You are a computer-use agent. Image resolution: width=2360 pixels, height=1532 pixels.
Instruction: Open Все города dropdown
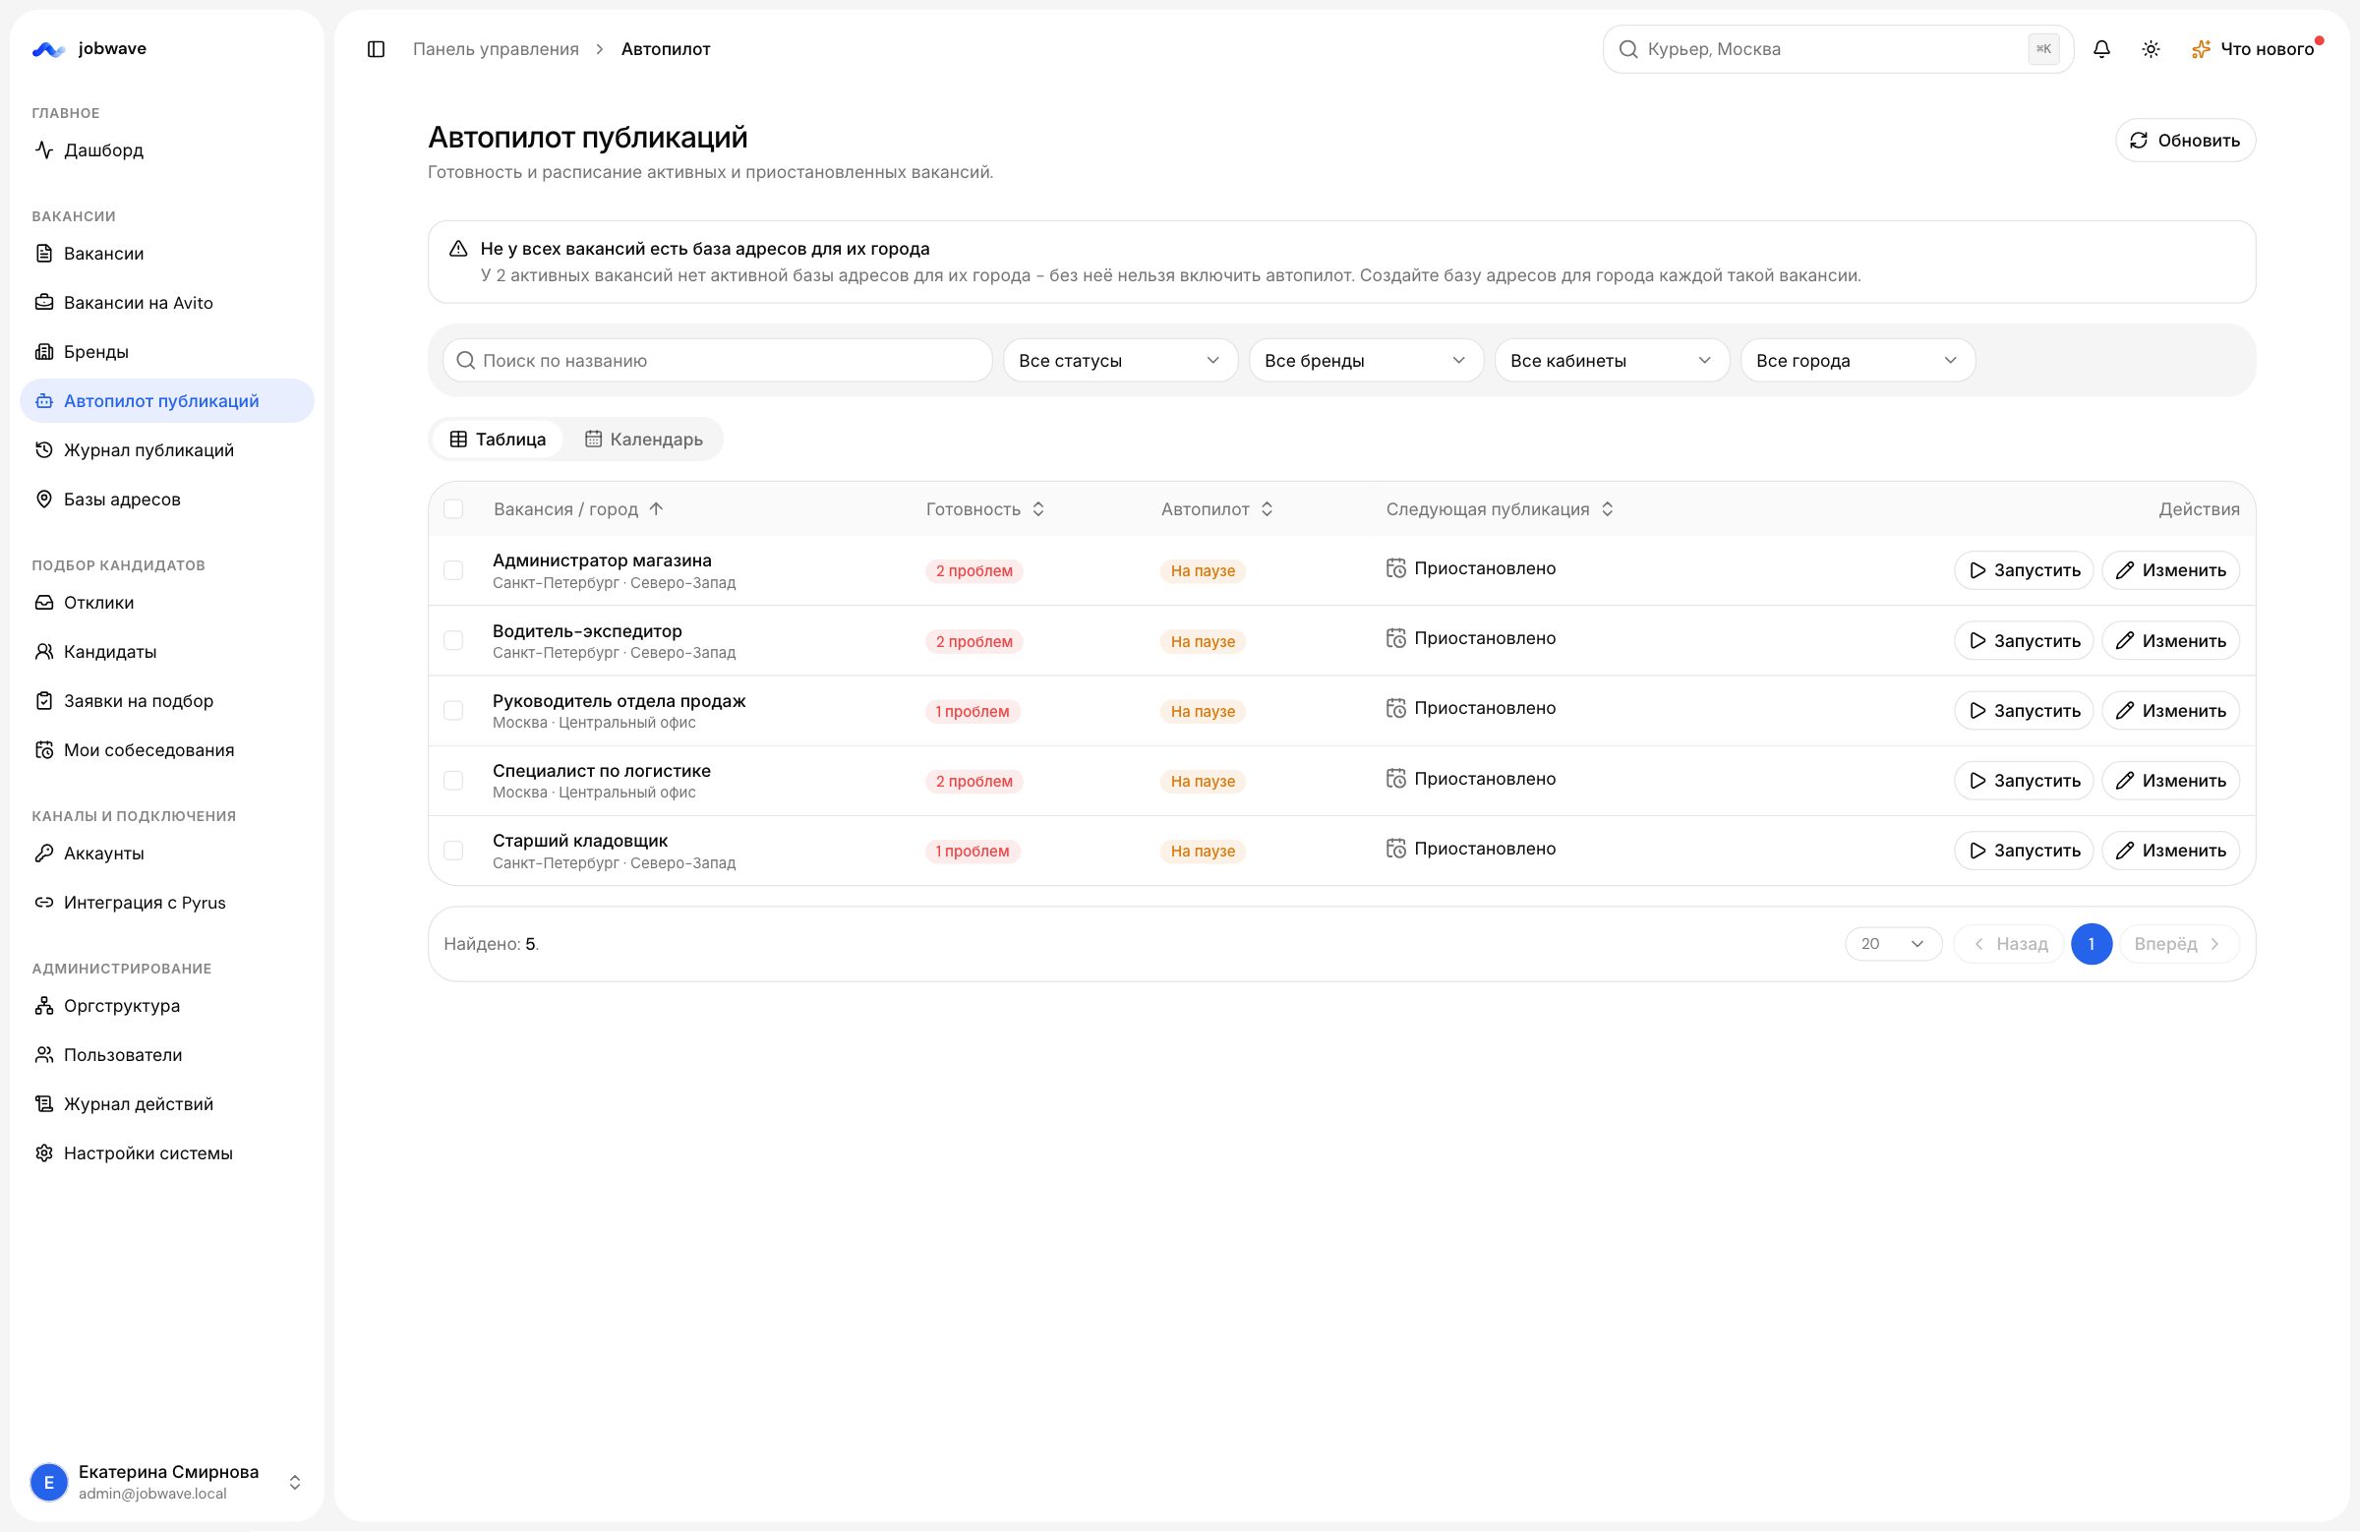[1858, 360]
